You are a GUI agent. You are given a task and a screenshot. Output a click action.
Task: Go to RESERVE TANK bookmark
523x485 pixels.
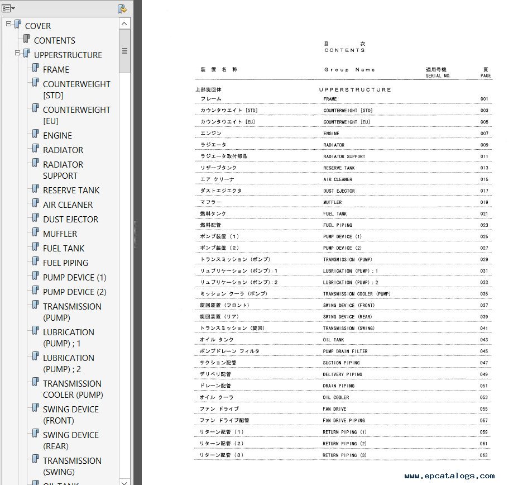[x=71, y=191]
